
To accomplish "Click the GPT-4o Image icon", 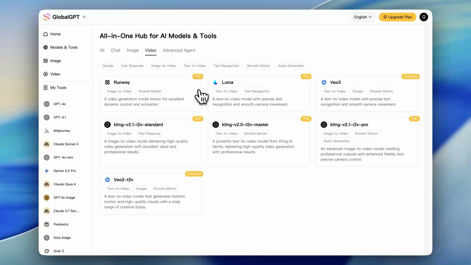I will [46, 198].
